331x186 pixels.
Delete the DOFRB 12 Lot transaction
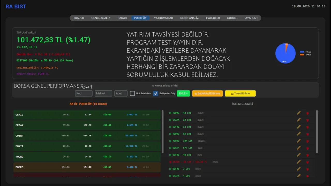pos(307,127)
